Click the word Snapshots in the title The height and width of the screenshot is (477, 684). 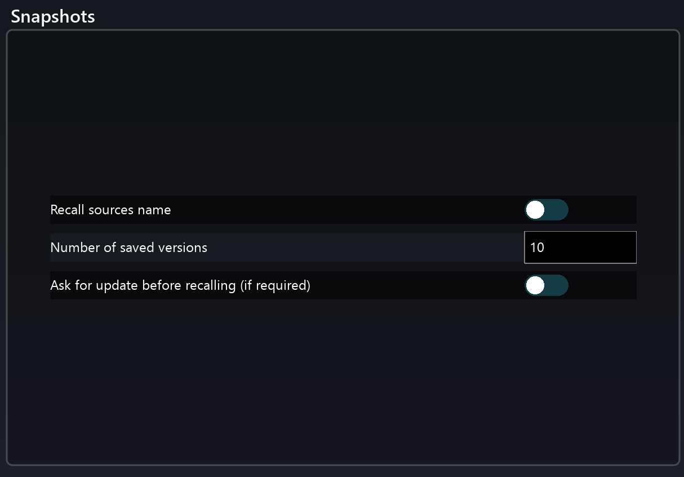pos(53,16)
